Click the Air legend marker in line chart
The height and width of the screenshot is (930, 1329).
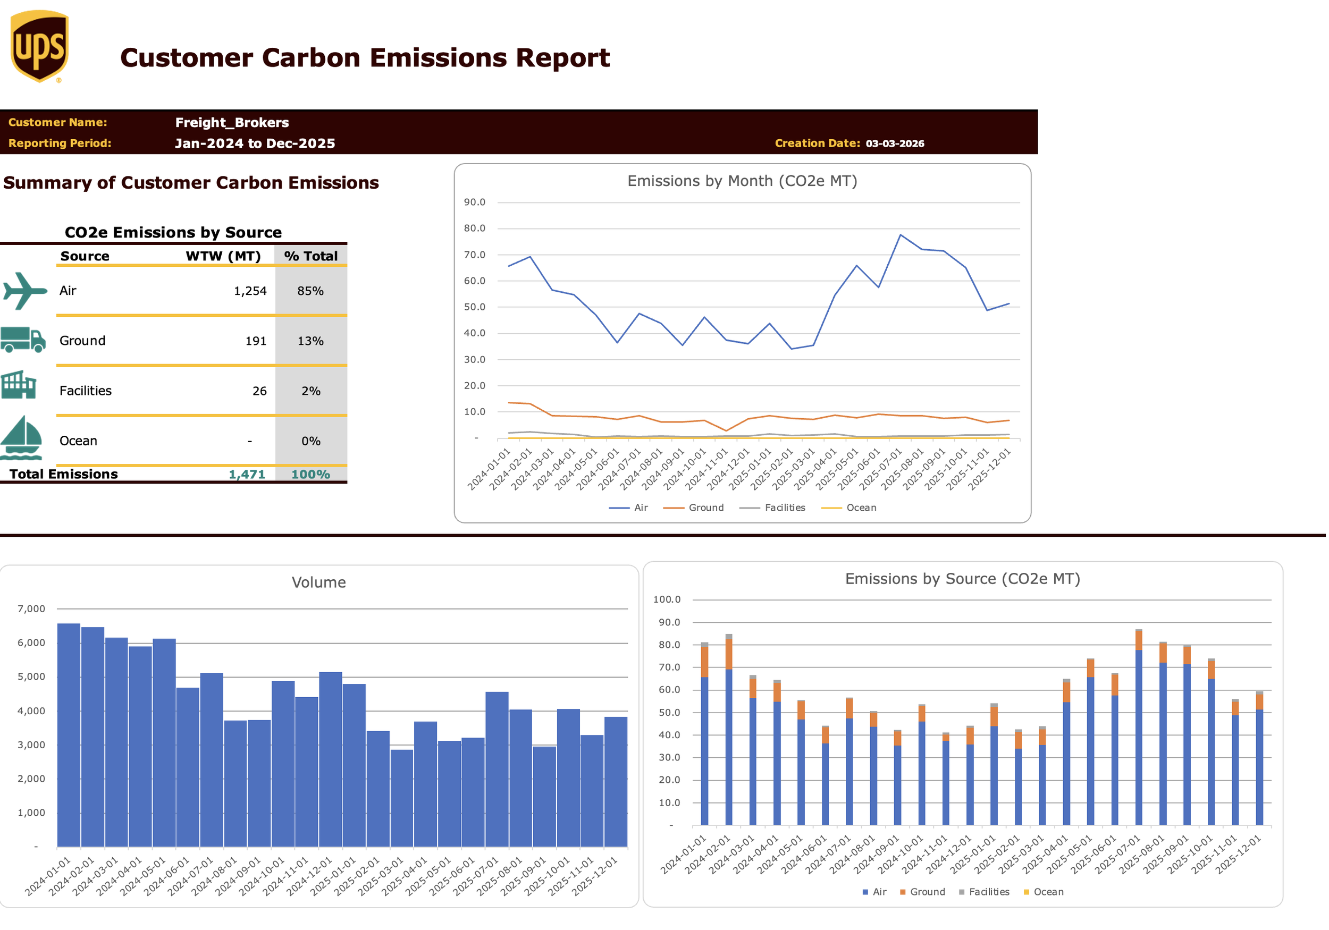coord(619,508)
